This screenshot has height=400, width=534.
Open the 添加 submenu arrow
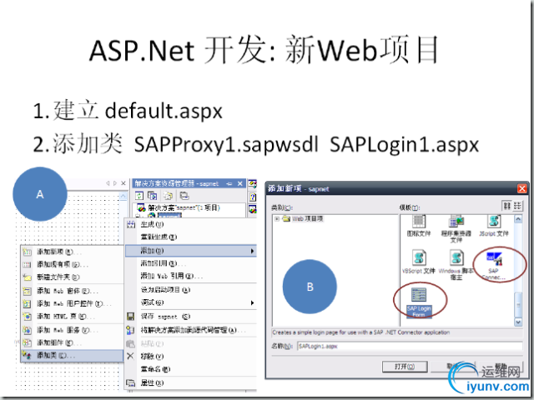click(252, 251)
